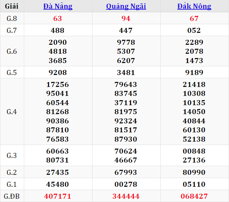Click G.6 number 5307
This screenshot has width=229, height=202.
(126, 51)
